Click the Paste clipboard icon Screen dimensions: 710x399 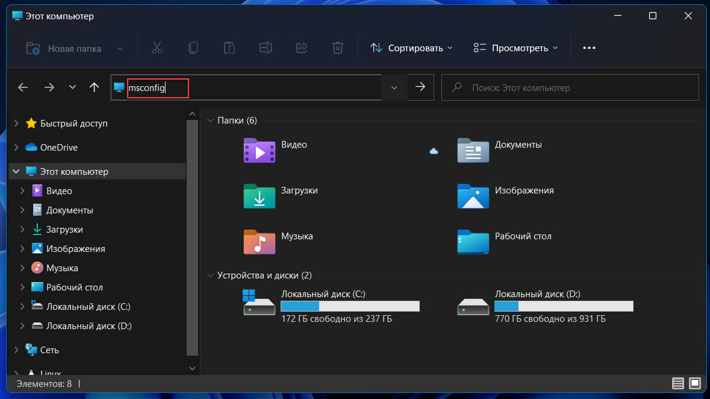pos(229,48)
